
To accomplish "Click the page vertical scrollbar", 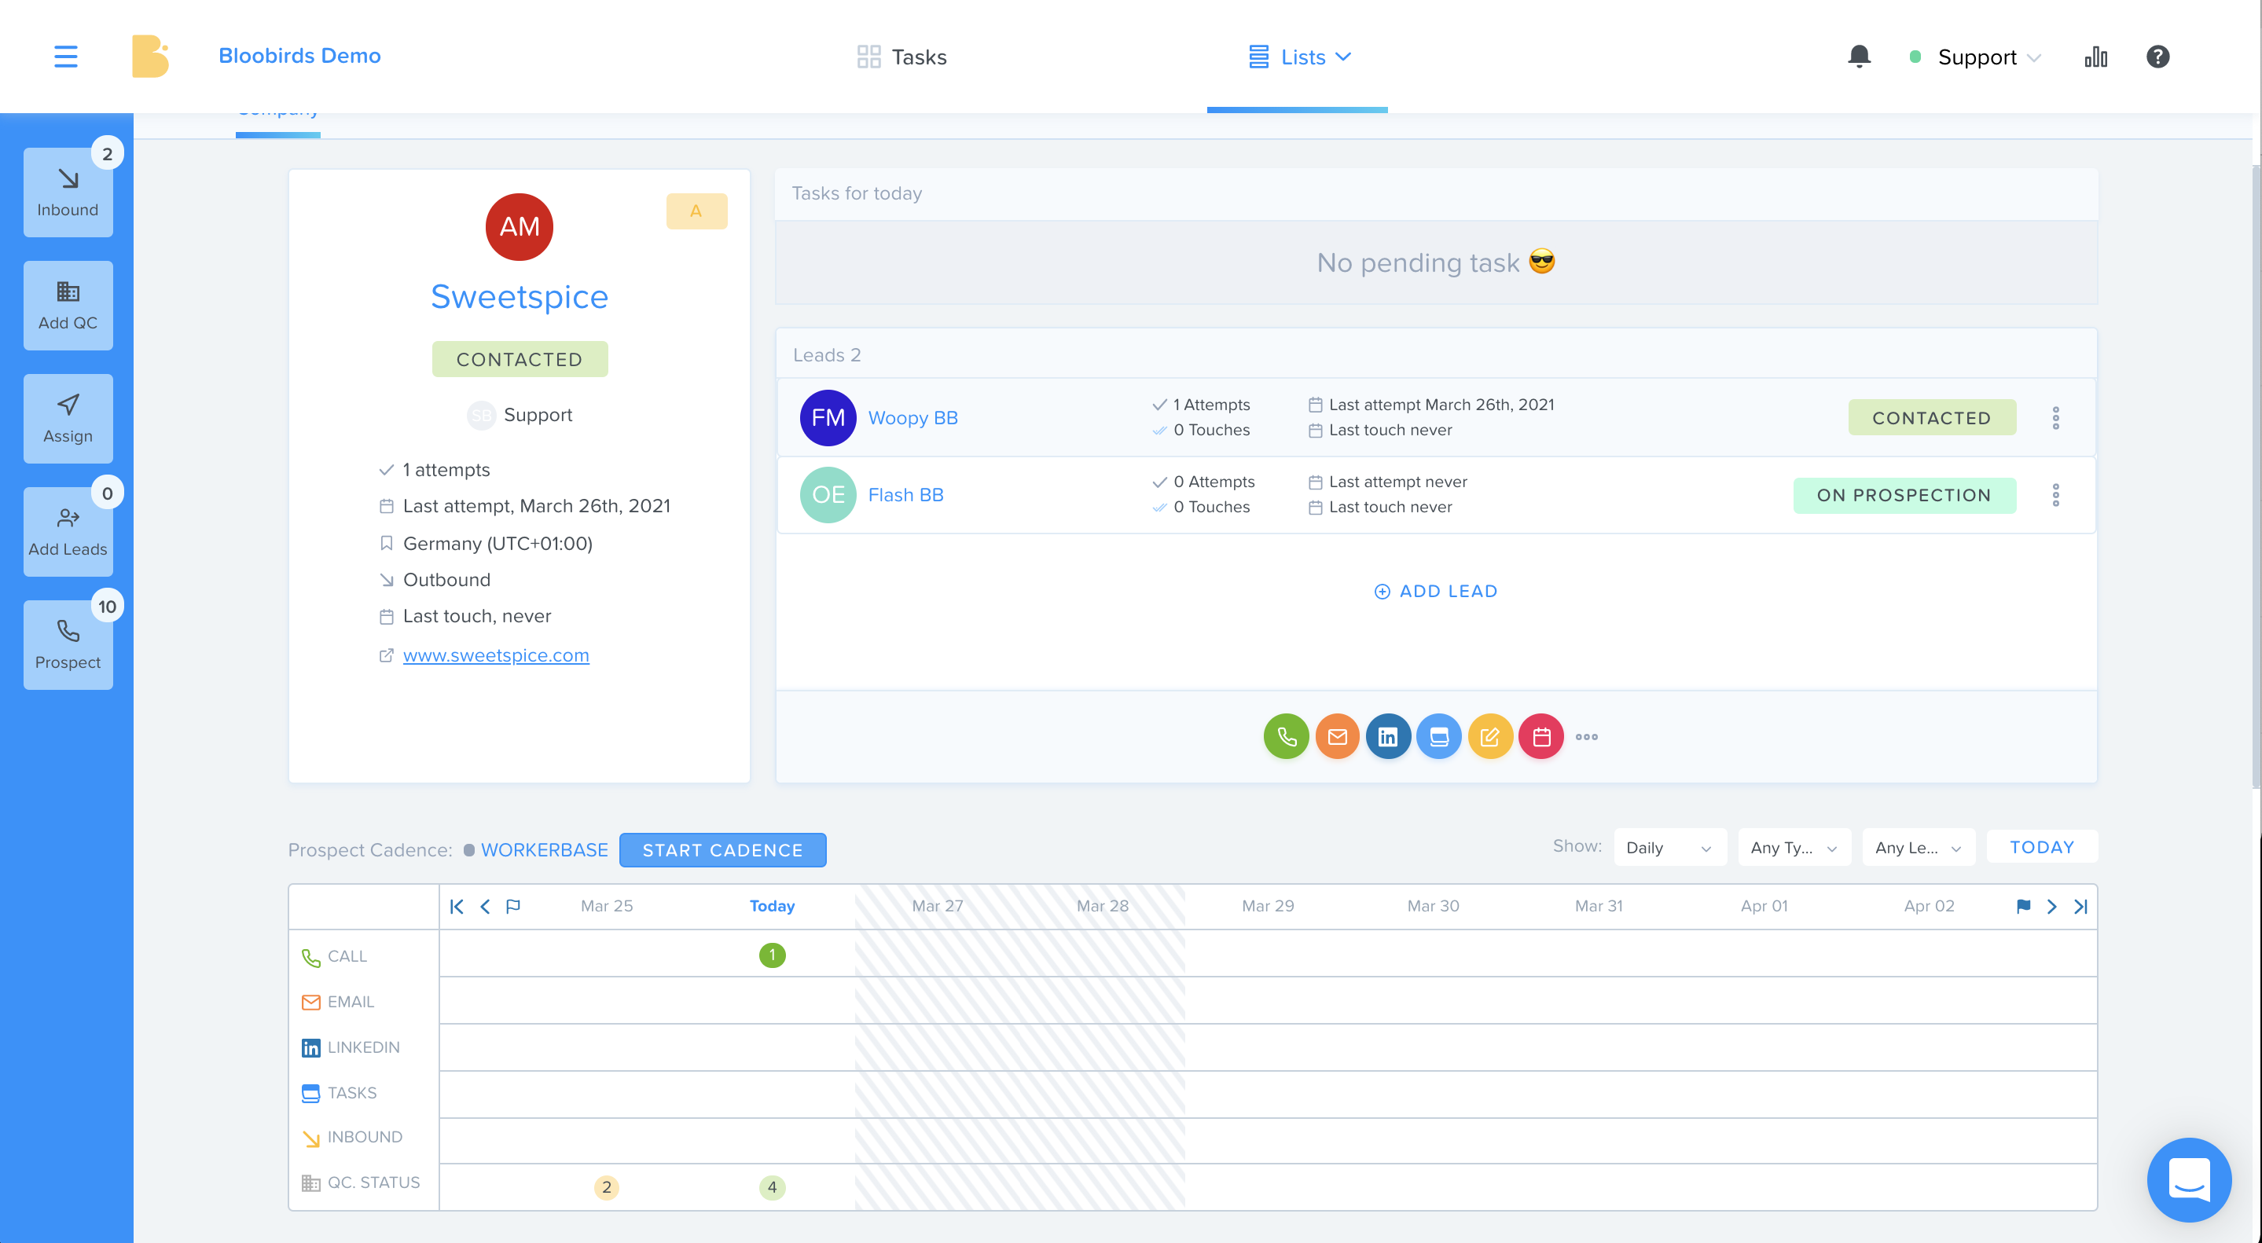I will pyautogui.click(x=2255, y=478).
